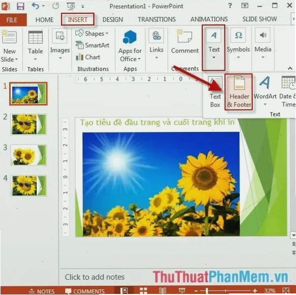Expand the Symbols group dropdown
The width and height of the screenshot is (296, 295).
pyautogui.click(x=238, y=57)
